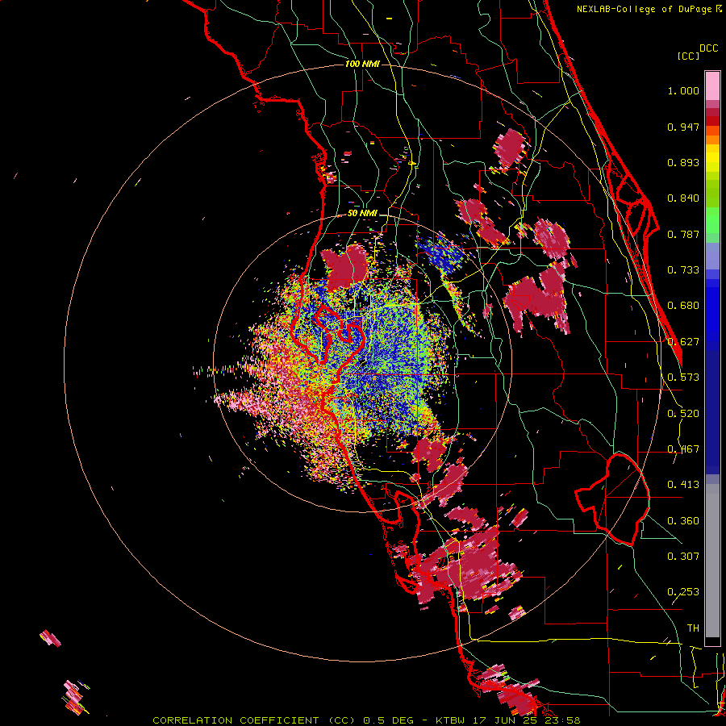
Task: Click the 0.787 scale value
Action: 683,234
